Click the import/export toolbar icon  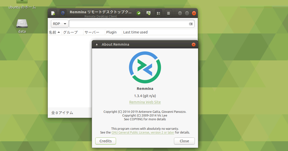[x=148, y=13]
